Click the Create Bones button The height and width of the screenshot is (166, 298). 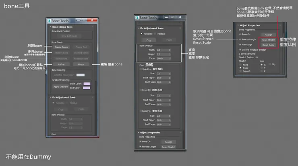pos(61,47)
